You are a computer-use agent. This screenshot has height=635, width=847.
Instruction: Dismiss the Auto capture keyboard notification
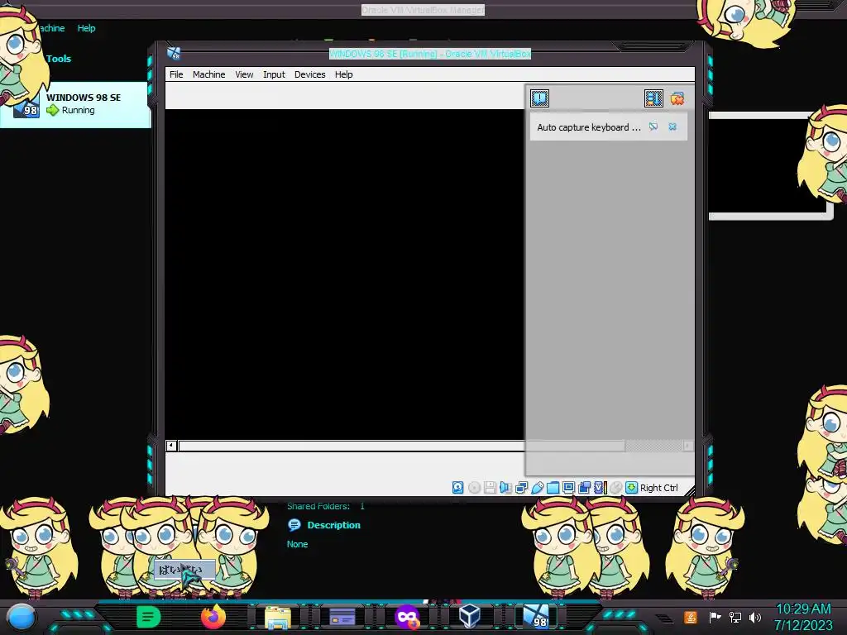point(672,127)
